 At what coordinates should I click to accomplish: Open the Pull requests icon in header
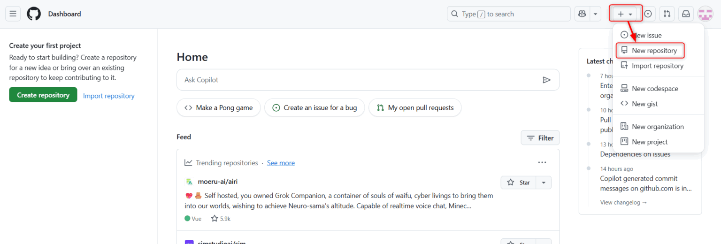coord(667,14)
